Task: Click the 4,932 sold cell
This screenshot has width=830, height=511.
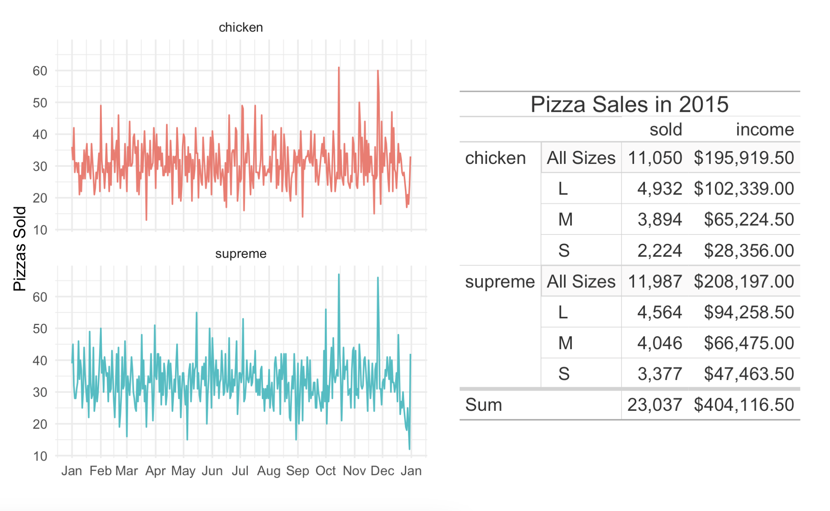Action: 659,189
